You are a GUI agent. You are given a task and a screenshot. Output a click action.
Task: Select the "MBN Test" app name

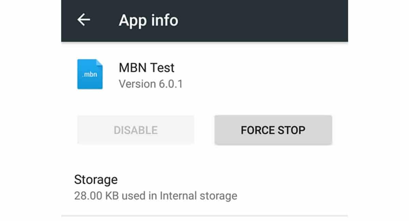147,68
